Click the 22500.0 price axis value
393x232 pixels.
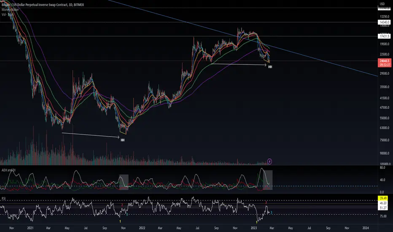(x=385, y=54)
